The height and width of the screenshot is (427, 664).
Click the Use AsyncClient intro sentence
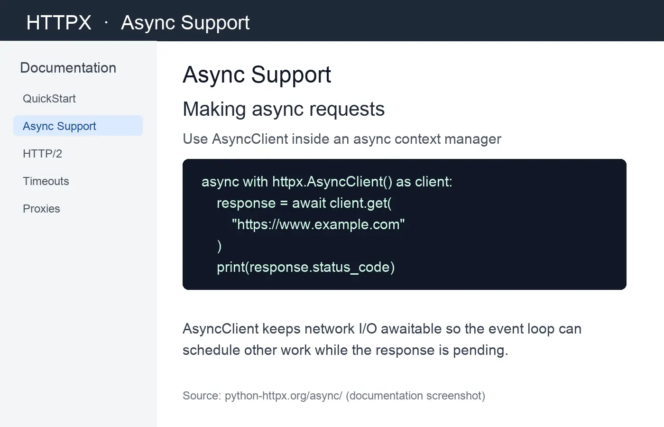[342, 139]
